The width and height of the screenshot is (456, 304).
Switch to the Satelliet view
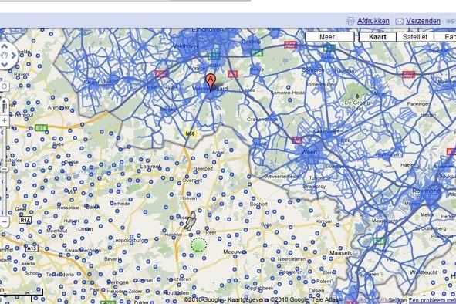[415, 37]
